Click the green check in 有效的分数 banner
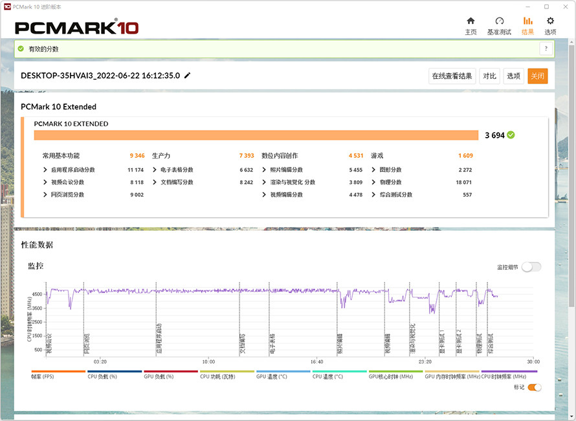 [x=21, y=49]
